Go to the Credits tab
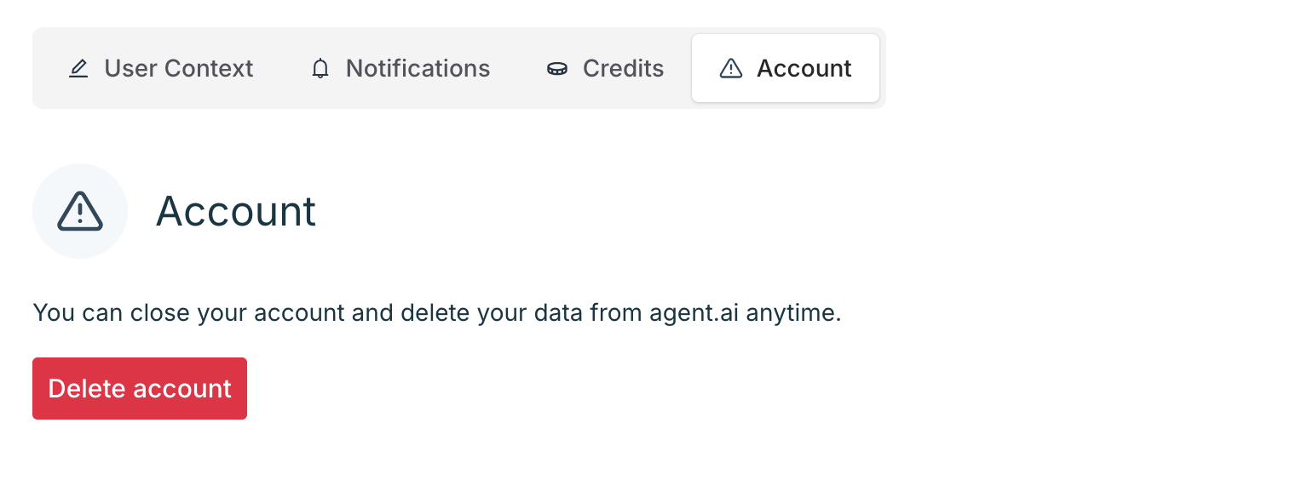 [x=605, y=69]
